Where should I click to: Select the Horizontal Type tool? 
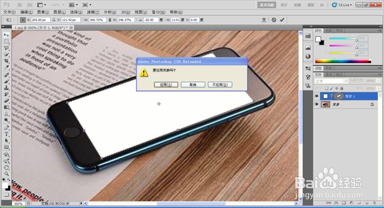pos(7,134)
